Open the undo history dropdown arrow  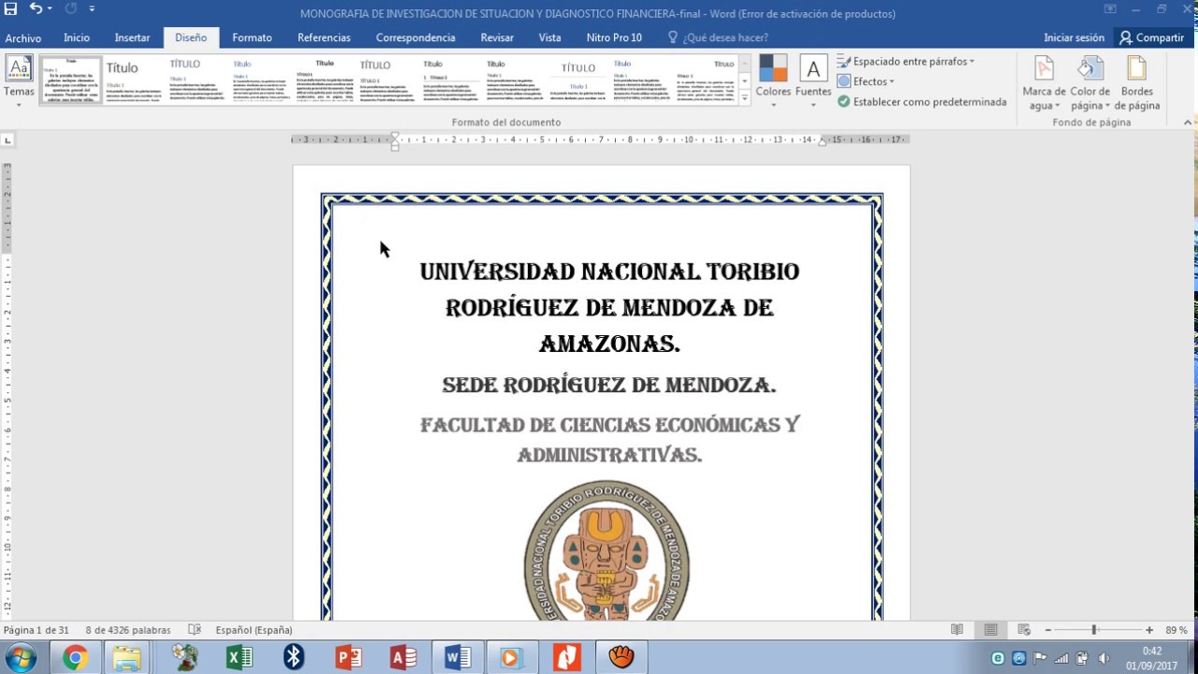click(x=49, y=9)
